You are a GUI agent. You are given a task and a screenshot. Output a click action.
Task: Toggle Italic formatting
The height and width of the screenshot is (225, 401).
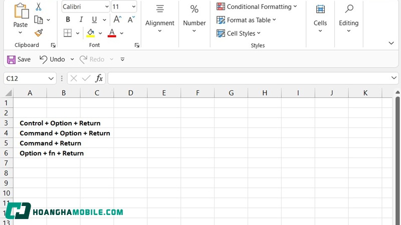click(x=81, y=19)
